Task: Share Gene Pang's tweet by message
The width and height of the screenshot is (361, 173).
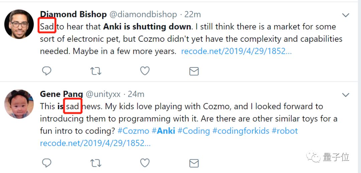Action: pyautogui.click(x=194, y=163)
